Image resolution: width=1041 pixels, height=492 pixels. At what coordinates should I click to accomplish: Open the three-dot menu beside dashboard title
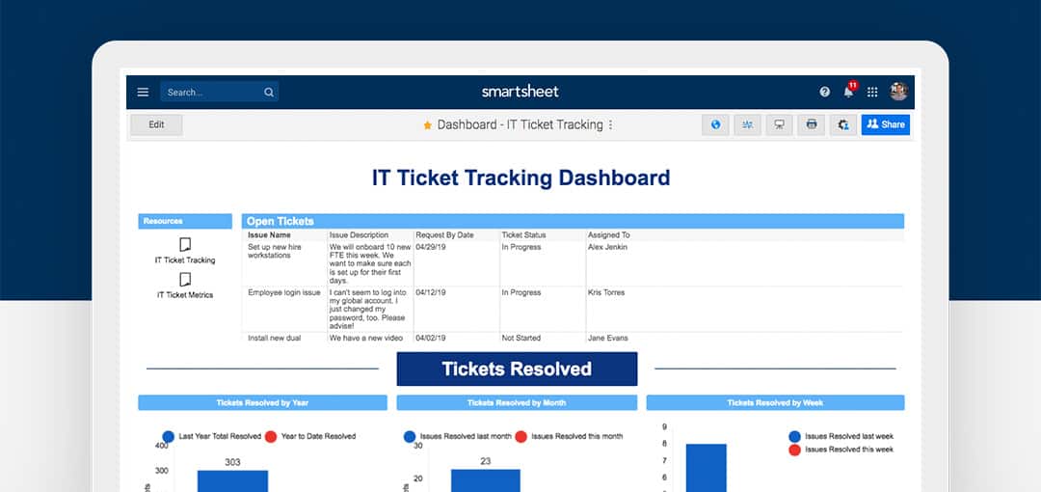611,125
